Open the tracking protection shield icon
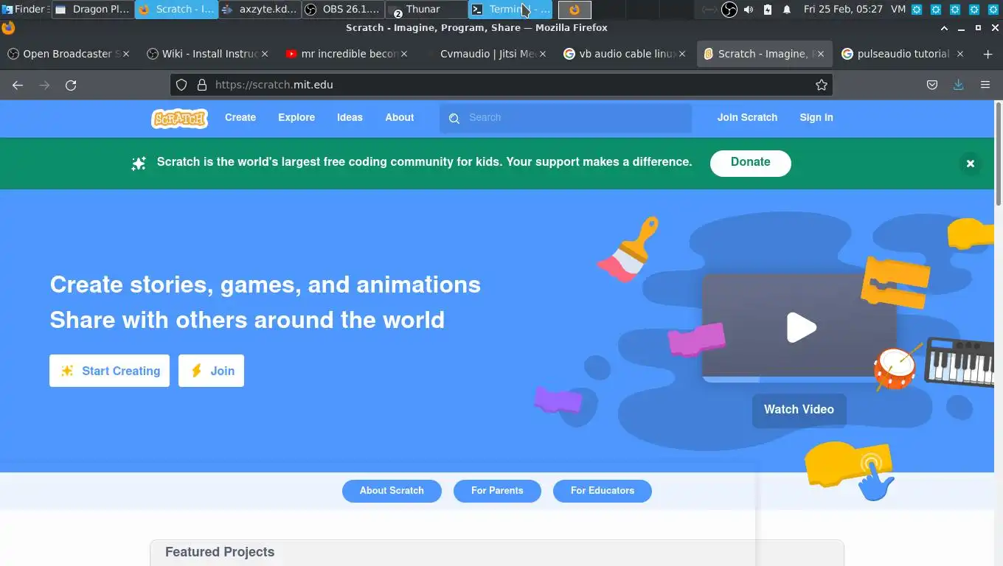The width and height of the screenshot is (1003, 566). click(181, 85)
